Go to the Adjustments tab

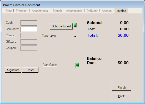[74, 11]
